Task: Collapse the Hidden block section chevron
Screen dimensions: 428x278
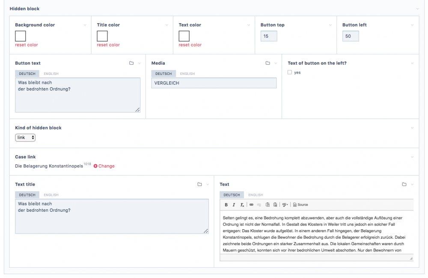Action: 417,9
